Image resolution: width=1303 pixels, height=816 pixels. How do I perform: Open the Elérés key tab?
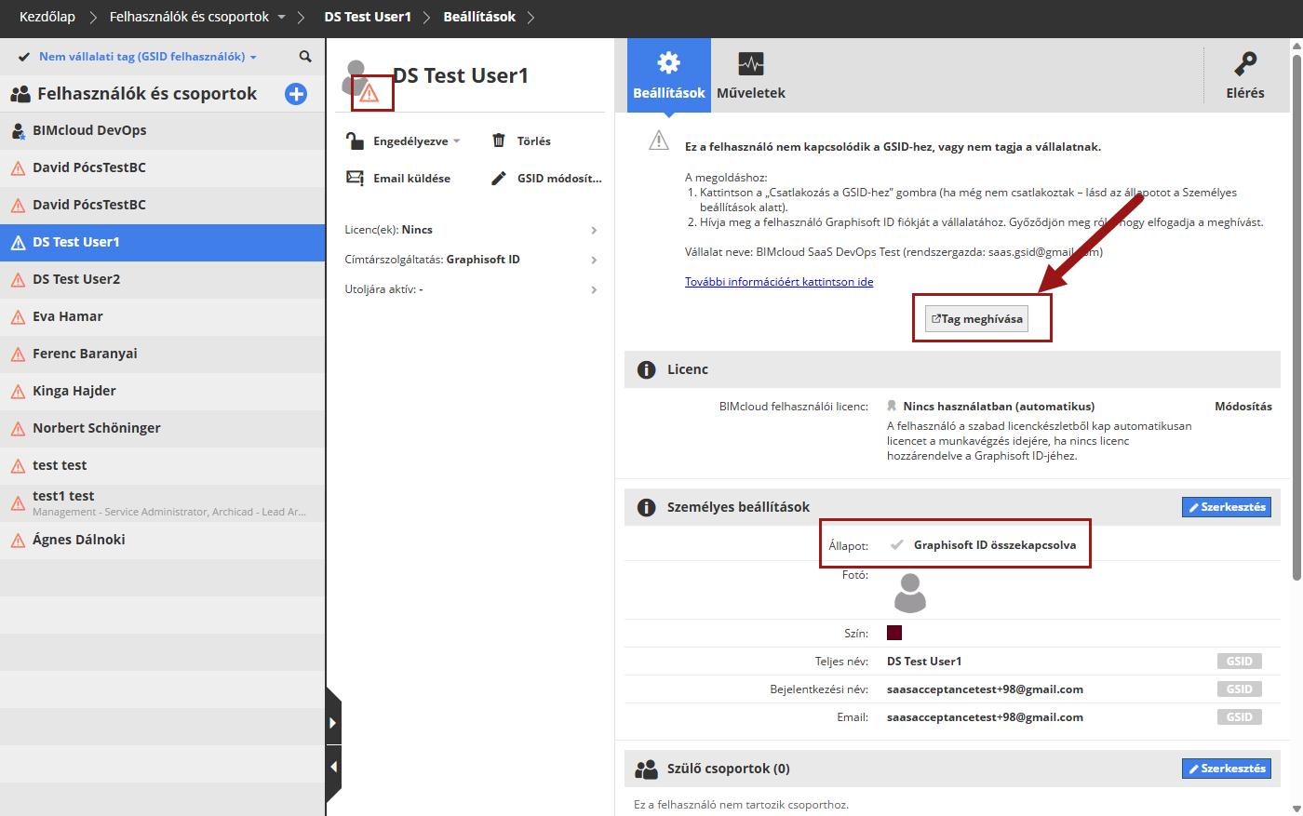[x=1245, y=75]
